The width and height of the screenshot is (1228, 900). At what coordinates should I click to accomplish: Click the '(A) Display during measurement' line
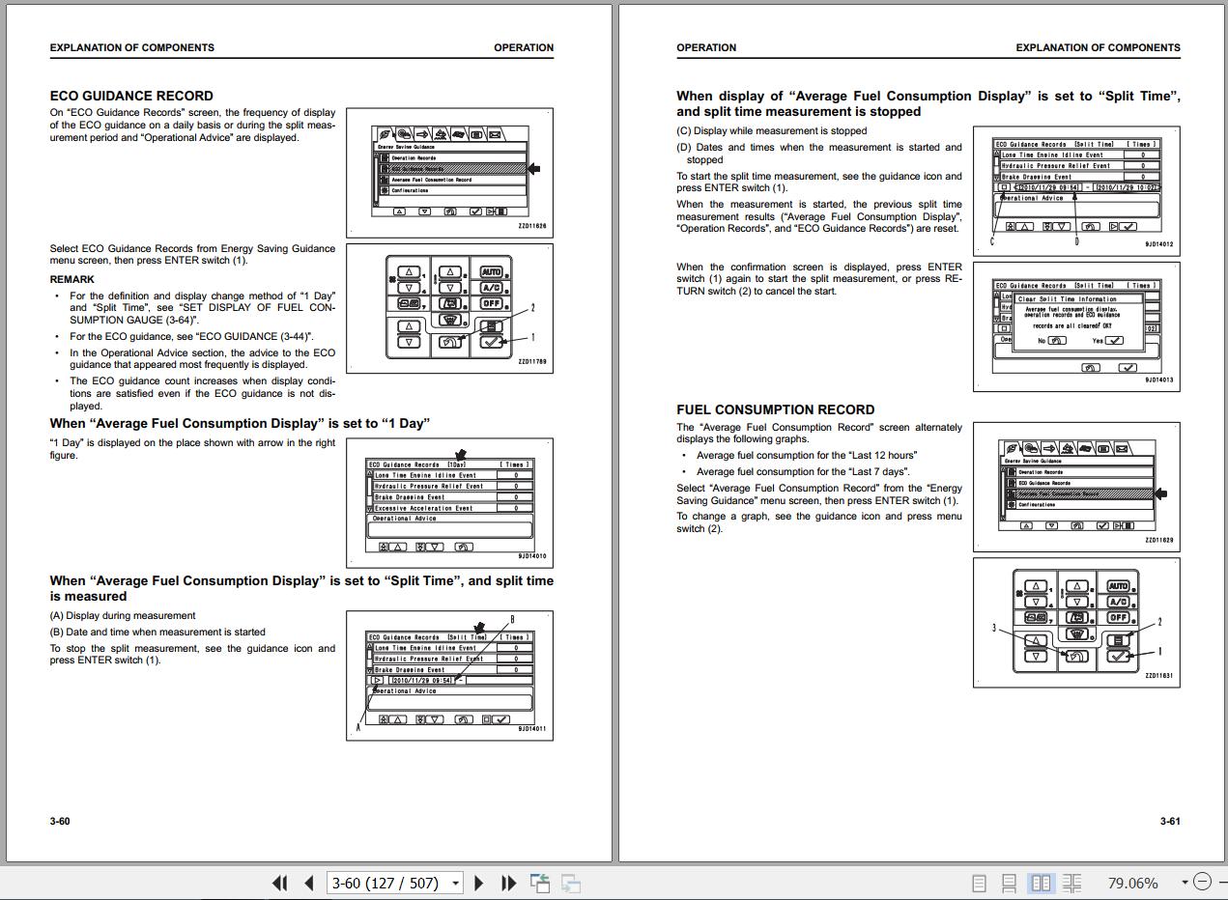(123, 615)
